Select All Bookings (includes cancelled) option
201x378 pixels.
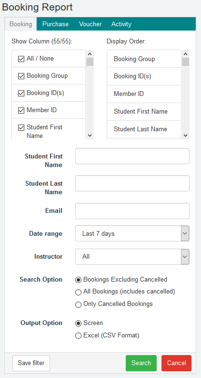click(78, 292)
